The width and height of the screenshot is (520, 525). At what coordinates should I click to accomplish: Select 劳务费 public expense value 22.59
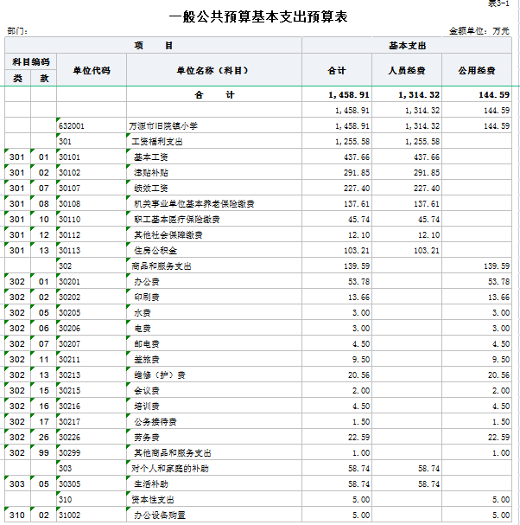(x=477, y=438)
